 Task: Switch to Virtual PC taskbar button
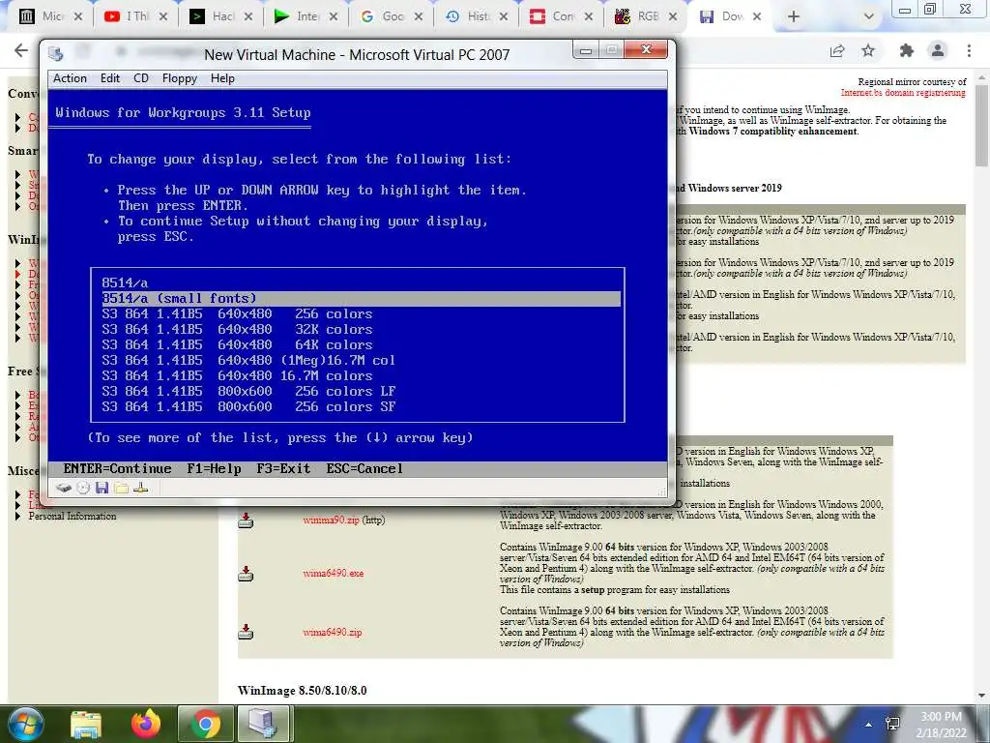tap(263, 724)
